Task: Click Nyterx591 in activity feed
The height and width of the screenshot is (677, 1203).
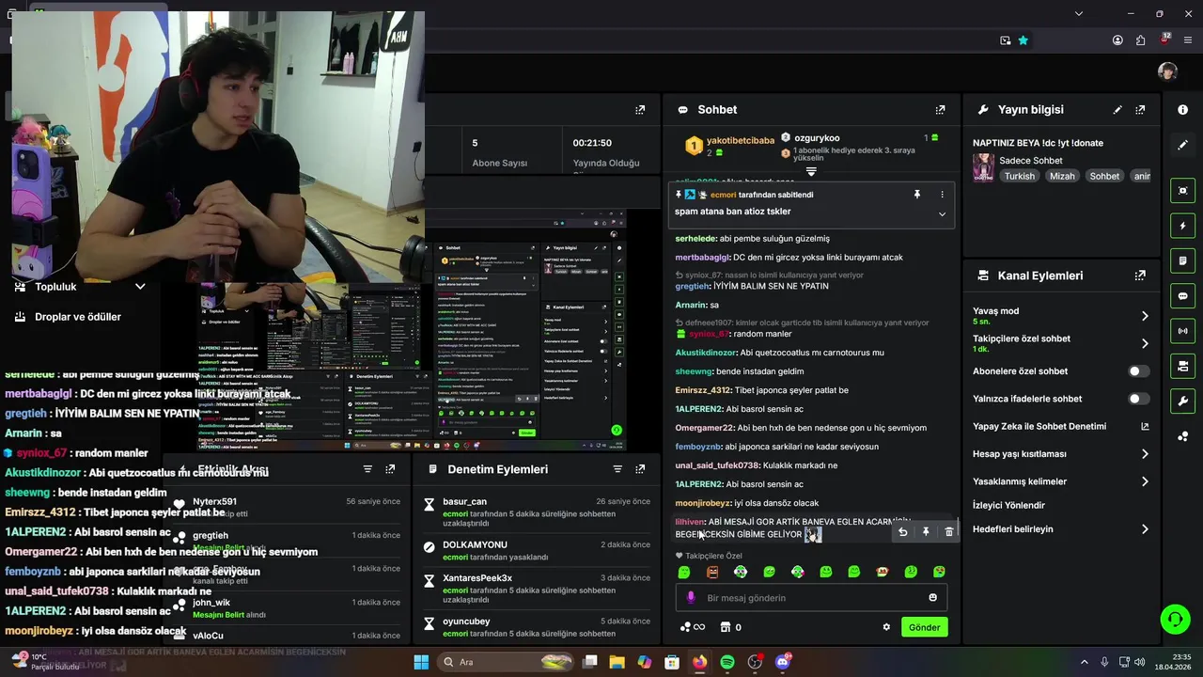Action: point(214,502)
